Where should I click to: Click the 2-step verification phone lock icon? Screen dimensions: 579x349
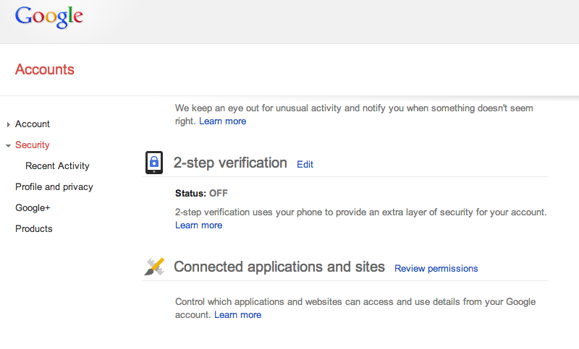pos(154,163)
